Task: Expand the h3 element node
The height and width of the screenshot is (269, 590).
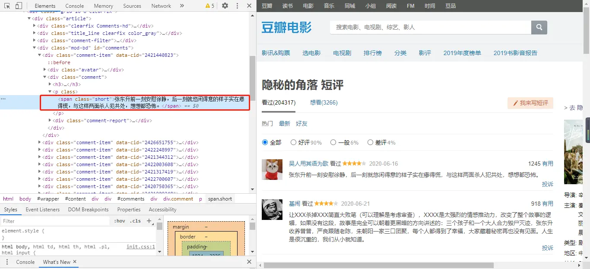Action: [x=50, y=84]
